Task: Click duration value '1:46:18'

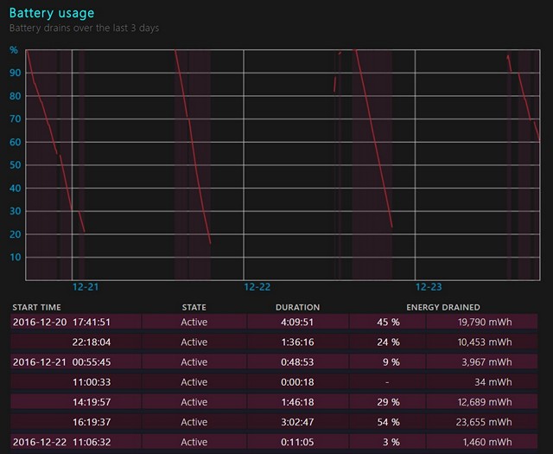Action: 297,402
